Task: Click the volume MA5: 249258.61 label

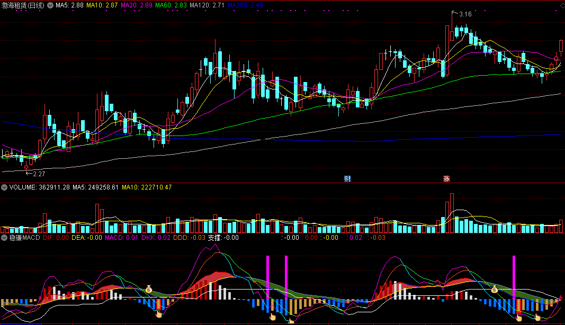Action: point(95,187)
